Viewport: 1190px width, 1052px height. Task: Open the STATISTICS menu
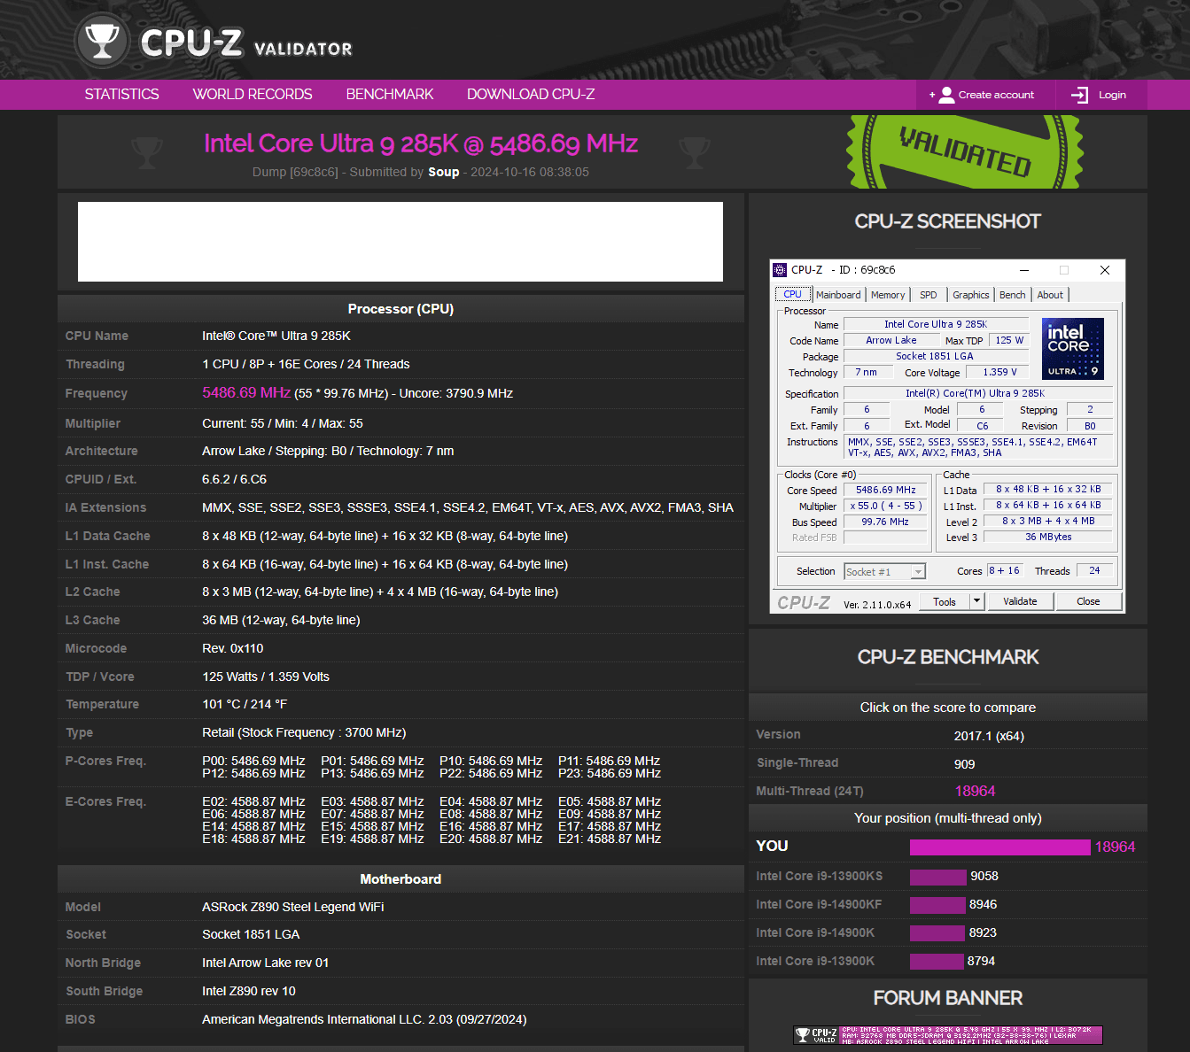pyautogui.click(x=121, y=94)
